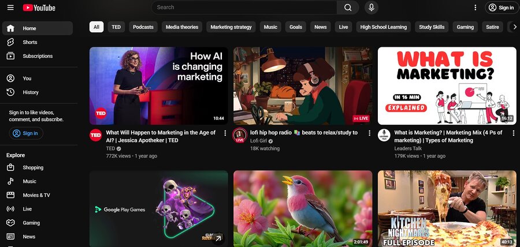Open options menu for lofi hip hop video
Viewport: 520px width, 247px height.
click(369, 133)
